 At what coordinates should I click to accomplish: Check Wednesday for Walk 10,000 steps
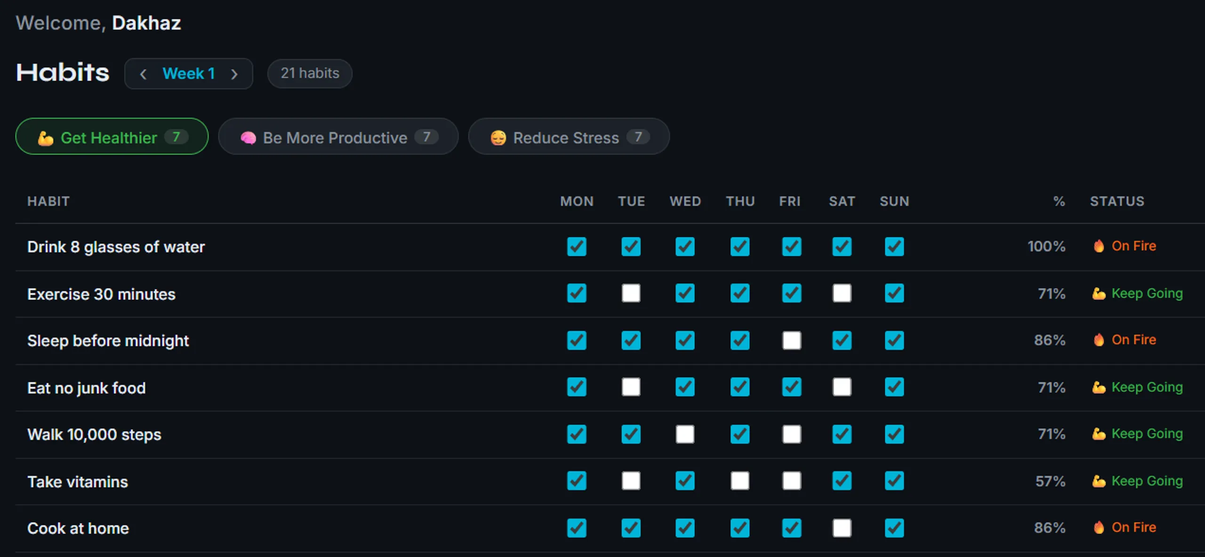click(685, 434)
